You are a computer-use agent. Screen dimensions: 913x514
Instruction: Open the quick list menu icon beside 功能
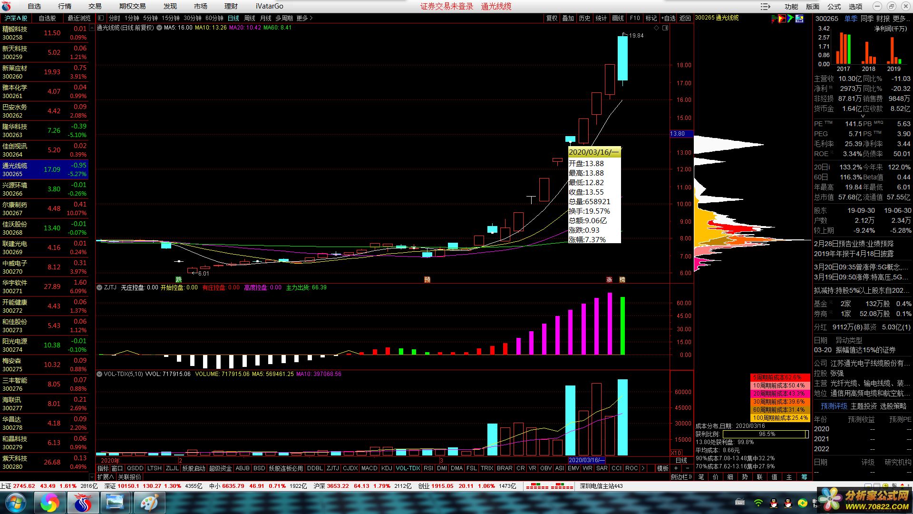tap(765, 6)
